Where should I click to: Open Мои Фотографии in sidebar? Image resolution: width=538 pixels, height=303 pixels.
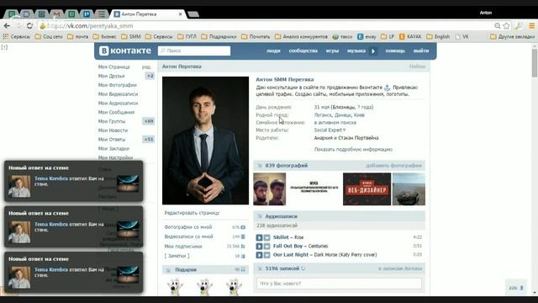[x=118, y=85]
